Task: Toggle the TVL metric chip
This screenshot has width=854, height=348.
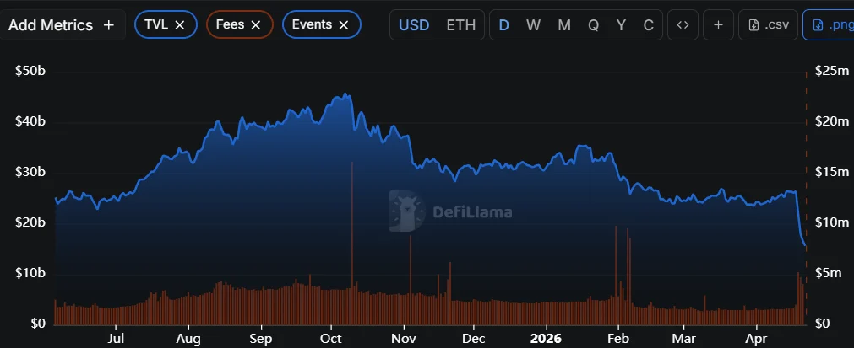Action: tap(156, 24)
